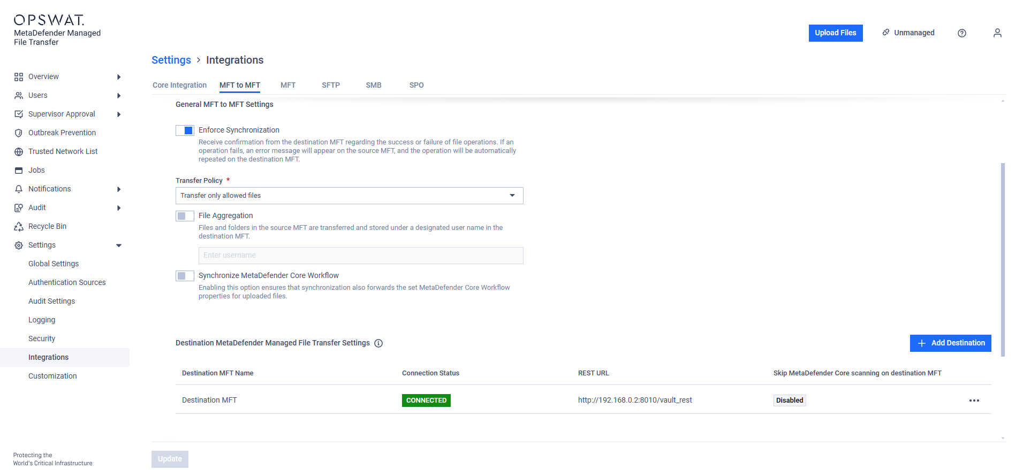The image size is (1023, 470).
Task: Collapse the Settings menu arrow
Action: click(119, 245)
